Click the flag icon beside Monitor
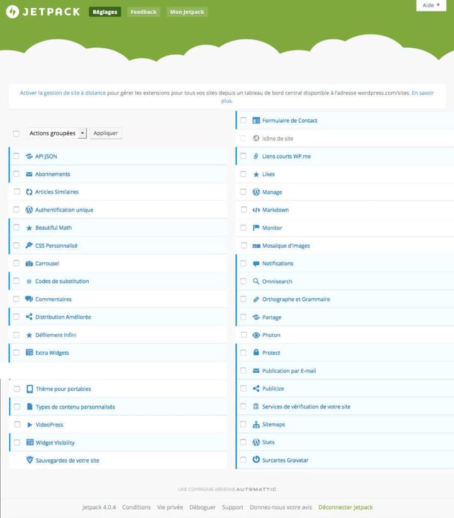Image resolution: width=454 pixels, height=518 pixels. (256, 227)
